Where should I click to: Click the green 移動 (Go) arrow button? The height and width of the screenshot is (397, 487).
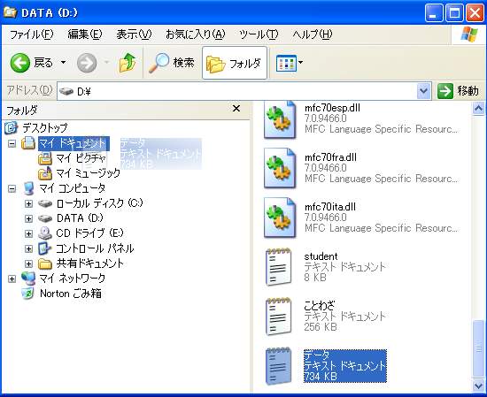coord(445,91)
